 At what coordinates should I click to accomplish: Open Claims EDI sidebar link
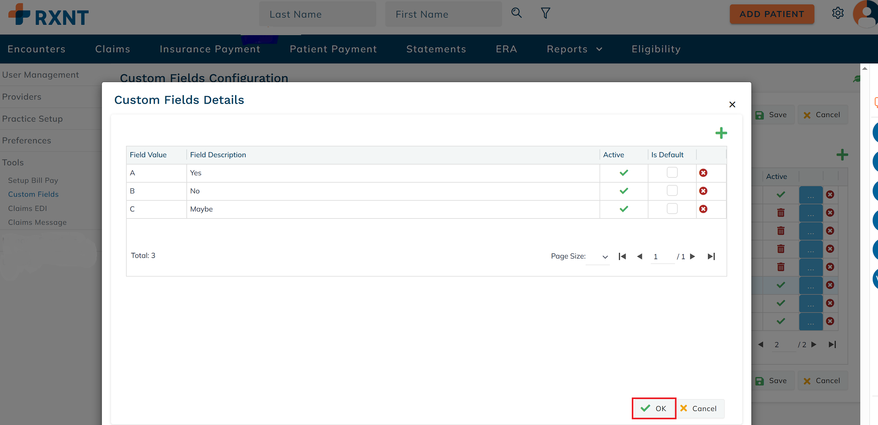pyautogui.click(x=28, y=208)
